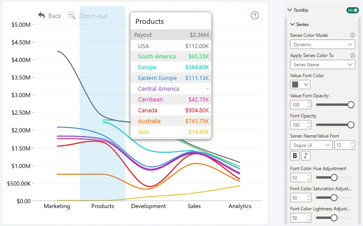This screenshot has width=363, height=226.
Task: Collapse the Tooltip section
Action: point(289,10)
